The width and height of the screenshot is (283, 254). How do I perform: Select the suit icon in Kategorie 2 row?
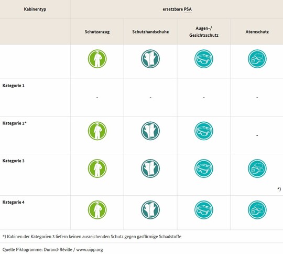coord(97,131)
